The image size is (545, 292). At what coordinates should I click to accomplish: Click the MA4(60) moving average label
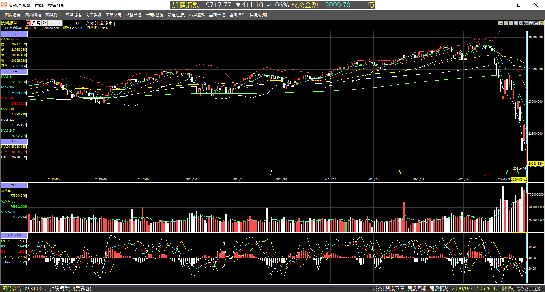tap(8, 109)
